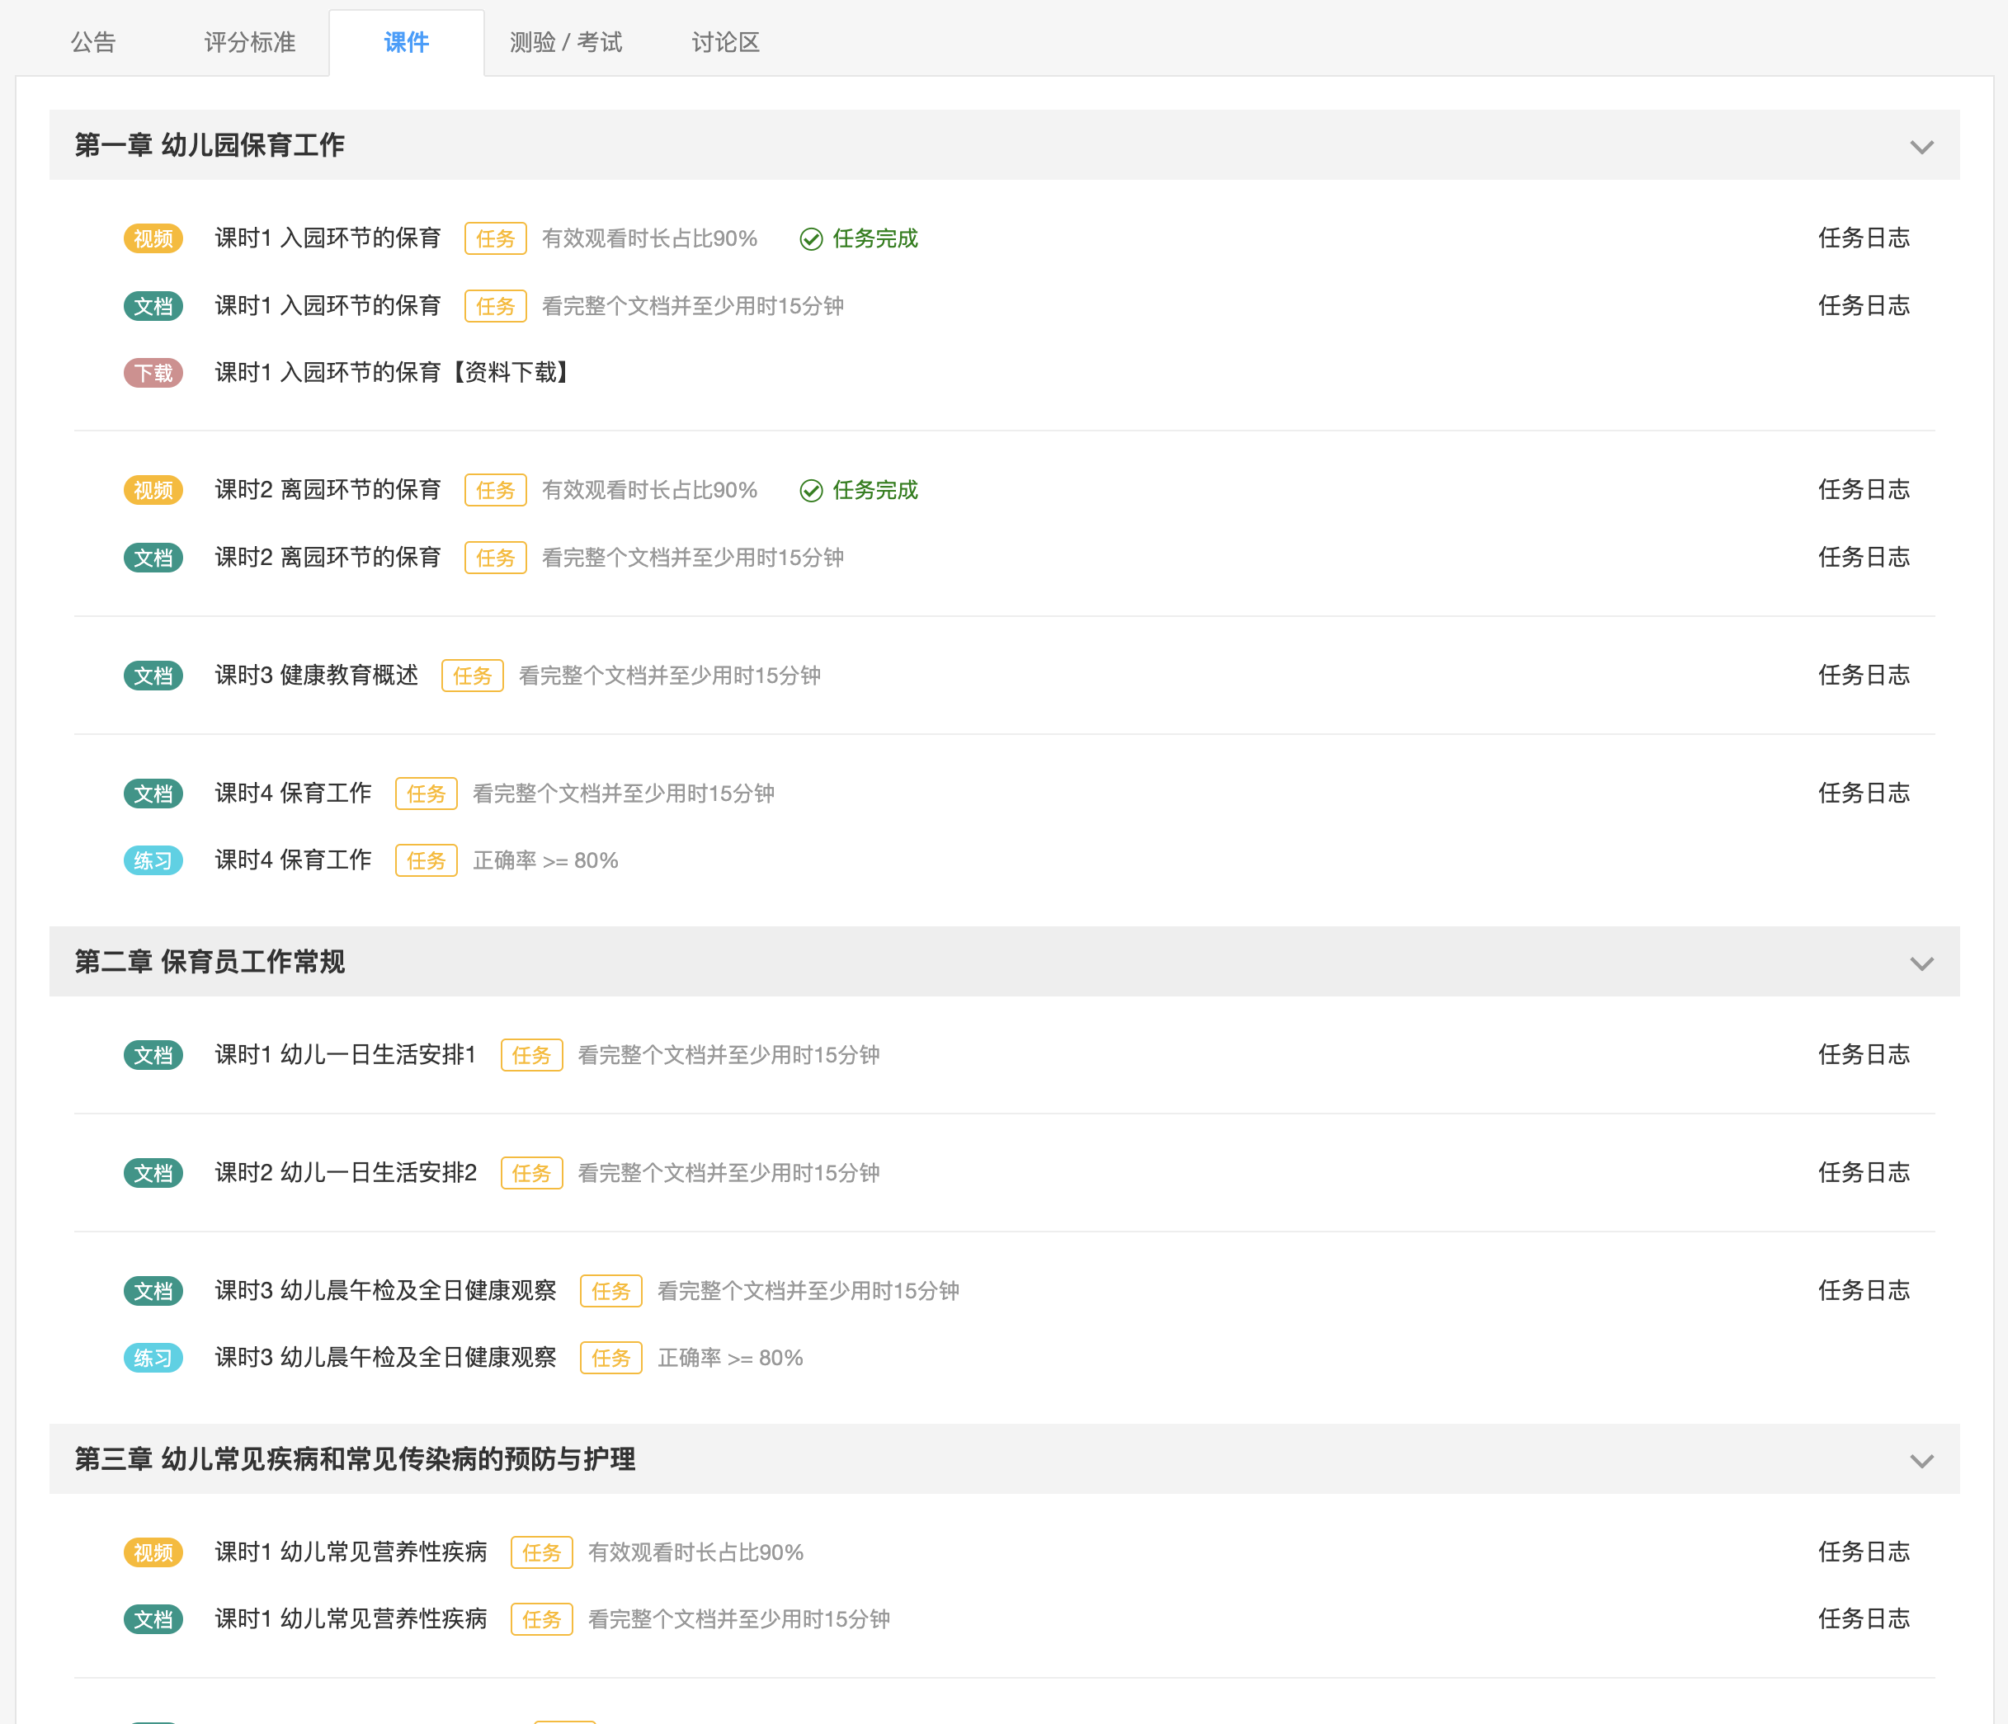Click 任务完成 checkmark for 课时2 离园环节 video
The height and width of the screenshot is (1724, 2008).
[x=811, y=490]
